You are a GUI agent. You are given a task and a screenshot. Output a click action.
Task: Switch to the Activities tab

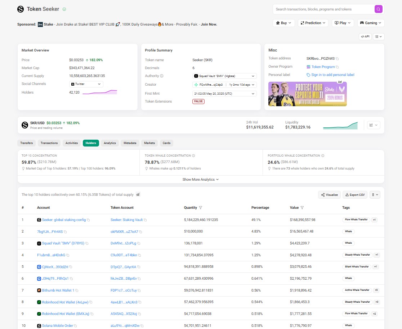(72, 143)
